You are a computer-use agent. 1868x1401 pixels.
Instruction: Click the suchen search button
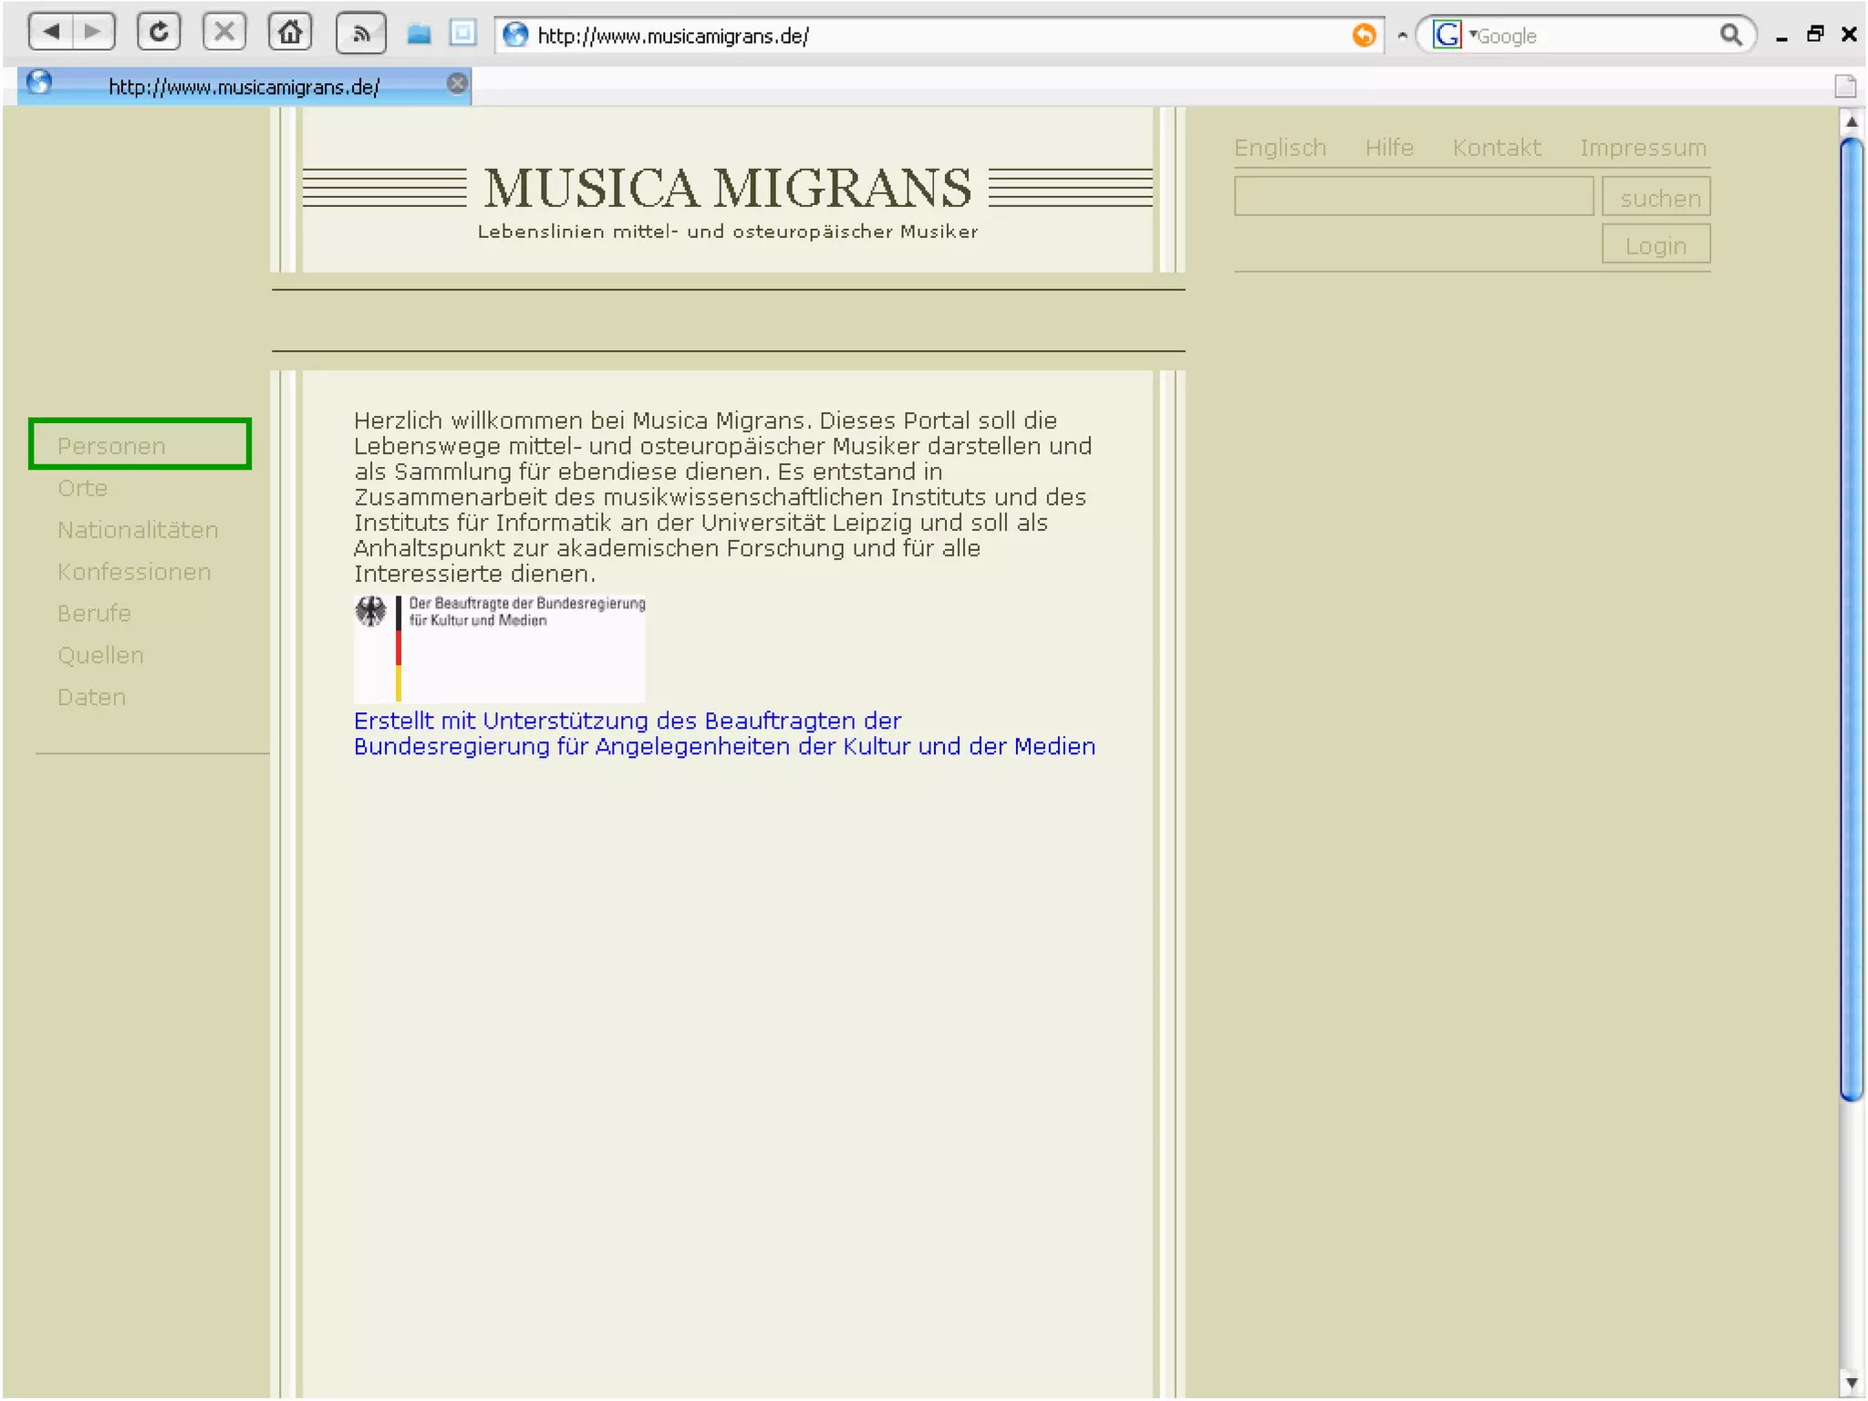(1655, 198)
